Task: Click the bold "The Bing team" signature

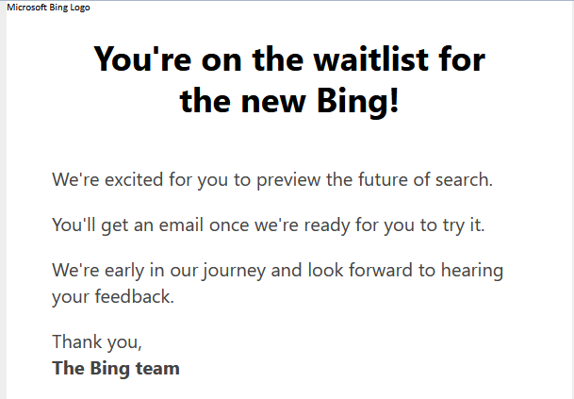Action: pos(116,369)
